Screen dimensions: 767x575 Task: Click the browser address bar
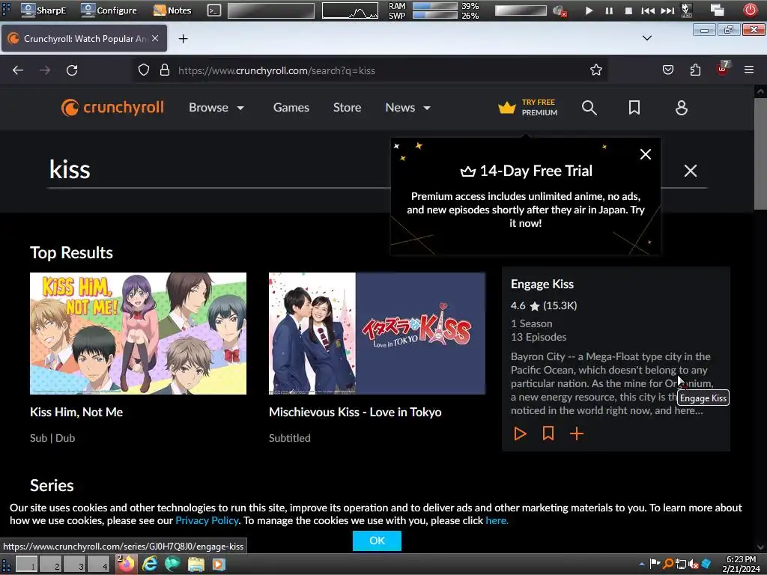click(x=370, y=70)
